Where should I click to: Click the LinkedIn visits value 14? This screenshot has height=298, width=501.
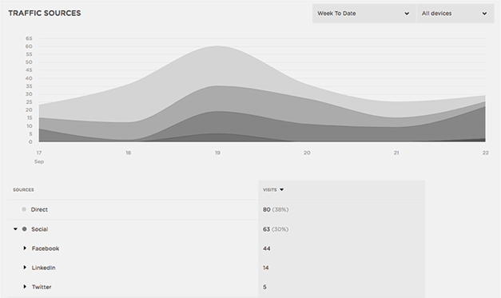pyautogui.click(x=266, y=268)
